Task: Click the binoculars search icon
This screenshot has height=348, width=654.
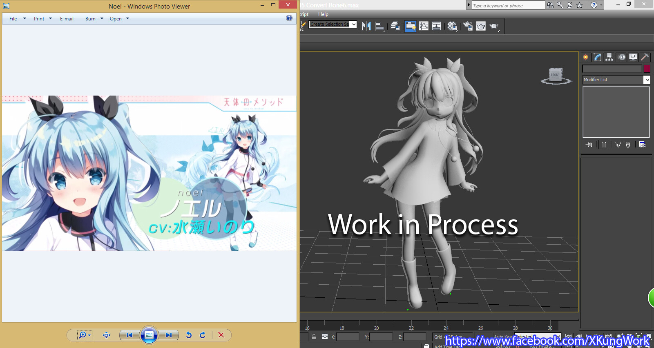Action: click(x=550, y=5)
